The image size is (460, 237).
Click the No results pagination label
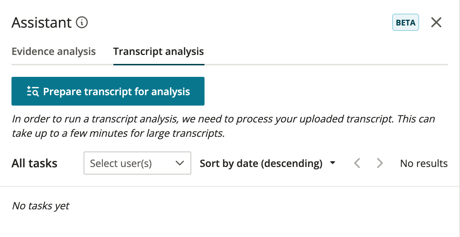coord(424,163)
